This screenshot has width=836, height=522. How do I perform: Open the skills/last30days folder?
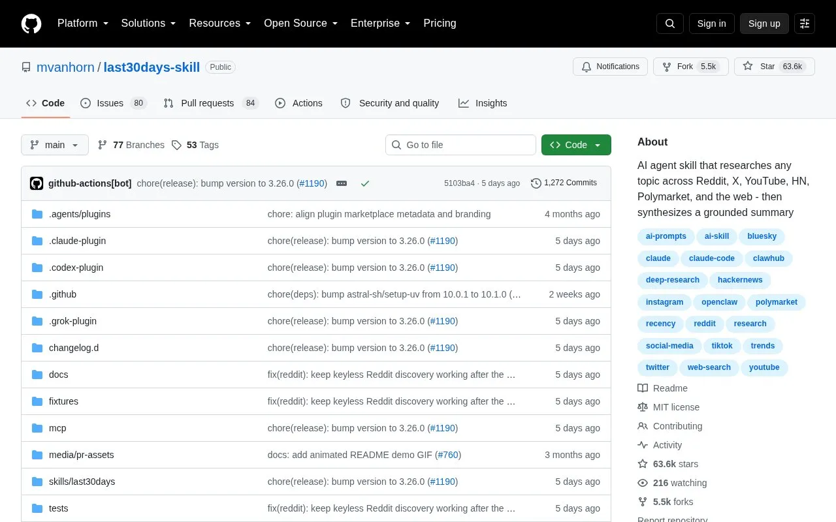(82, 482)
